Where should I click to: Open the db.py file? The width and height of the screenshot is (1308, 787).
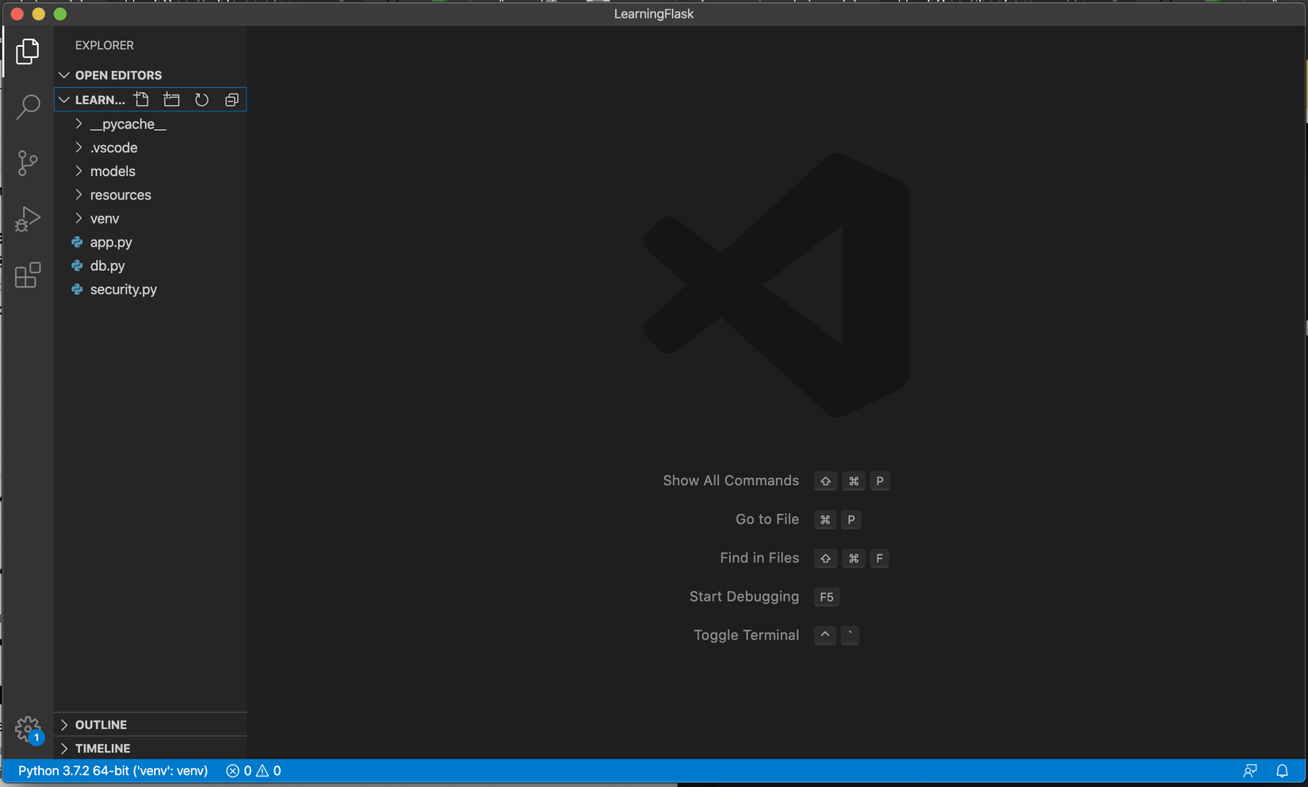(108, 266)
